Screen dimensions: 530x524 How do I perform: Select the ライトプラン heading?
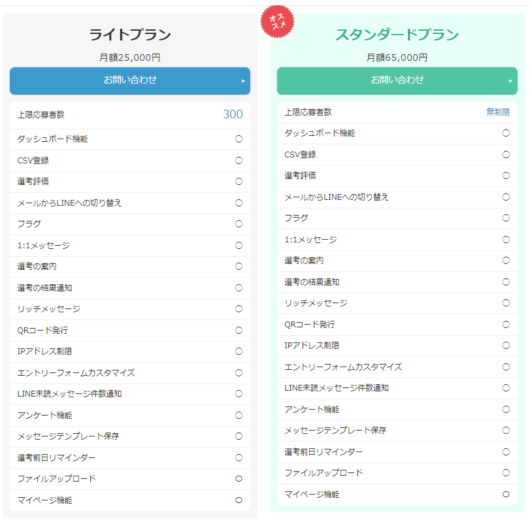(x=130, y=35)
